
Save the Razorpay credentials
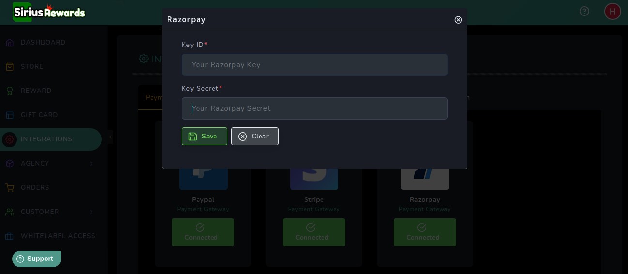tap(204, 136)
